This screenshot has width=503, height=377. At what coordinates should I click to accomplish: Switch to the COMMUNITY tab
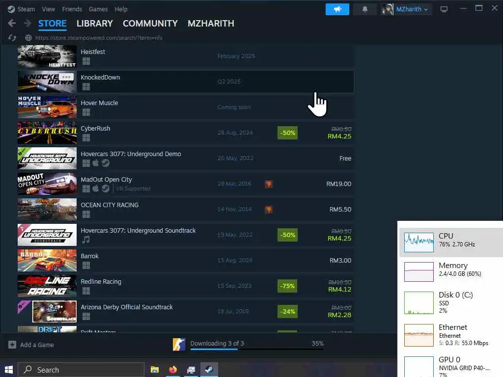(x=150, y=24)
